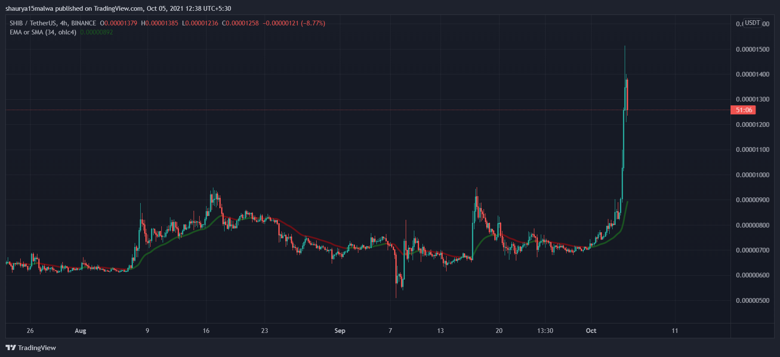This screenshot has height=357, width=780.
Task: Click the TradingView logo
Action: point(31,348)
